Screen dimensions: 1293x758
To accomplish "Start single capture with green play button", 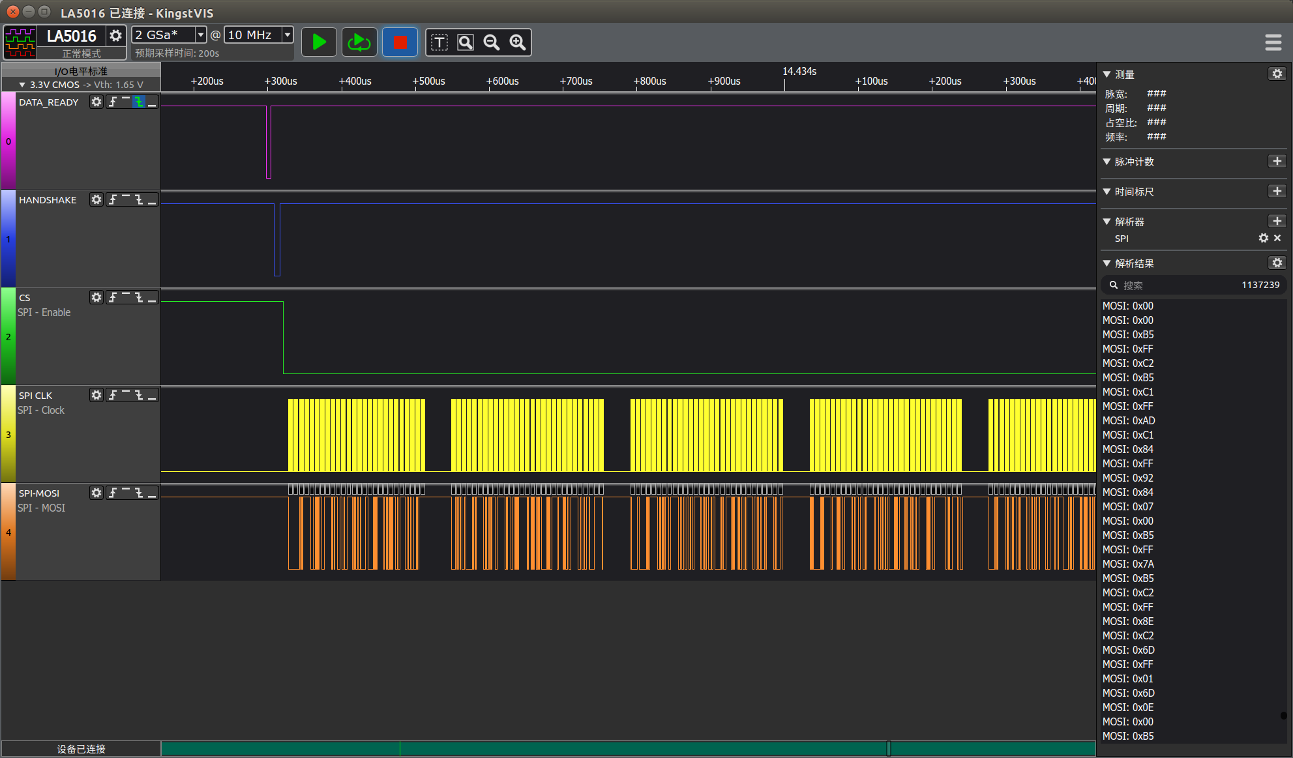I will (x=319, y=42).
